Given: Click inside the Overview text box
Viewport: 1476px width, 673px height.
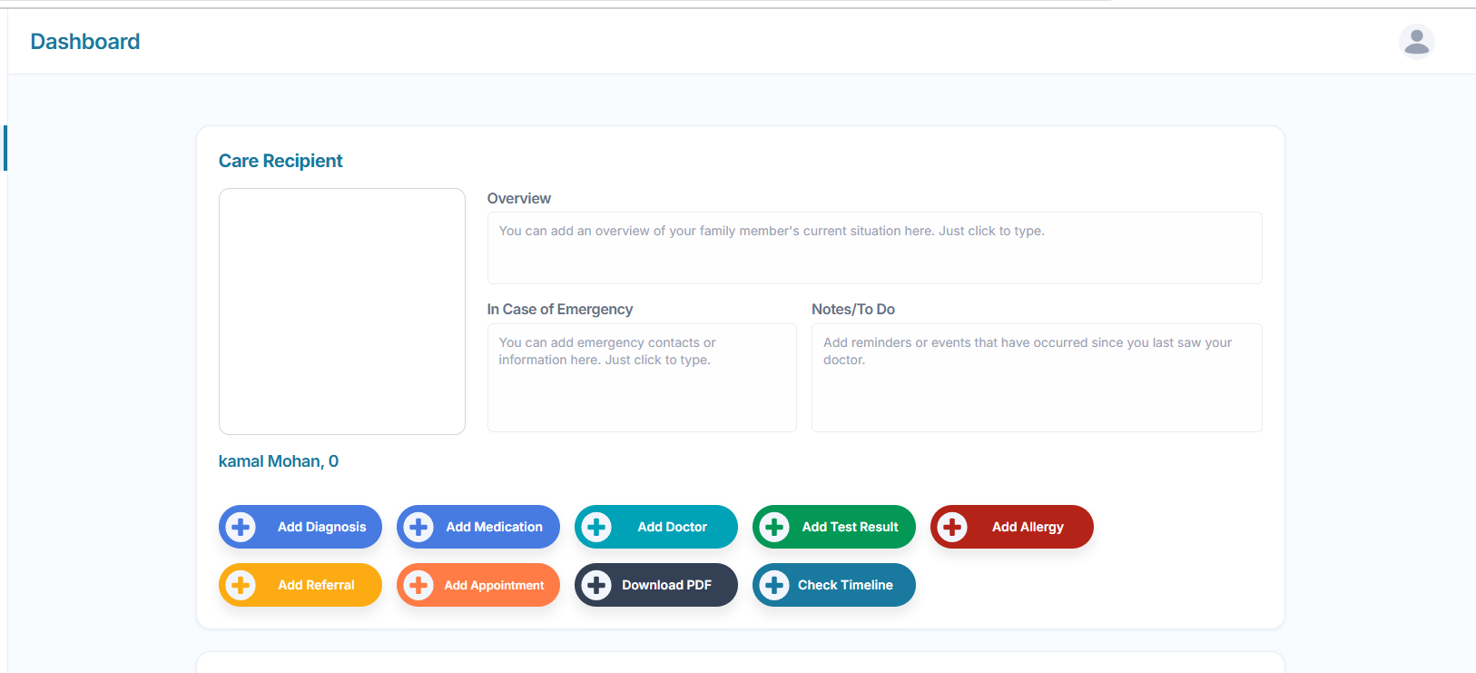Looking at the screenshot, I should point(874,248).
